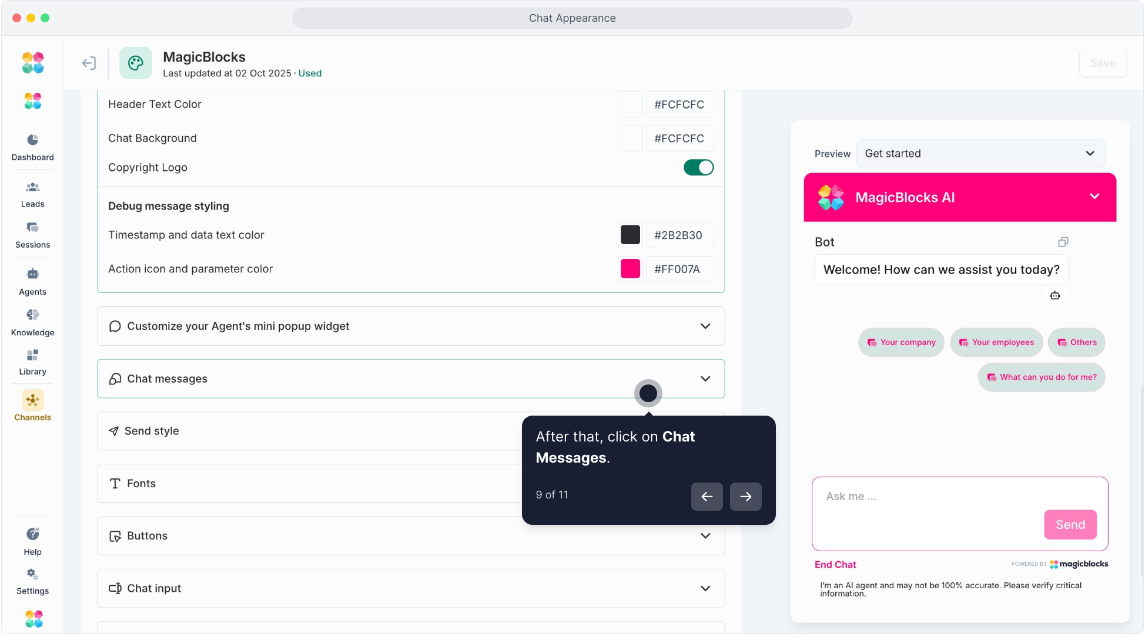The height and width of the screenshot is (634, 1145).
Task: Open the Preview Get started dropdown
Action: [x=980, y=154]
